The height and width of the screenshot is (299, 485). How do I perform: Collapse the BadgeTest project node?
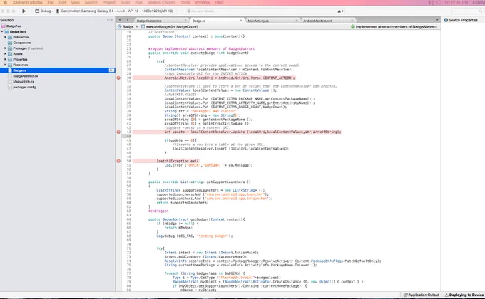click(2, 31)
